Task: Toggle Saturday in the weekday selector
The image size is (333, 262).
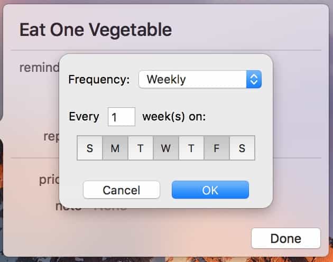Action: click(242, 148)
